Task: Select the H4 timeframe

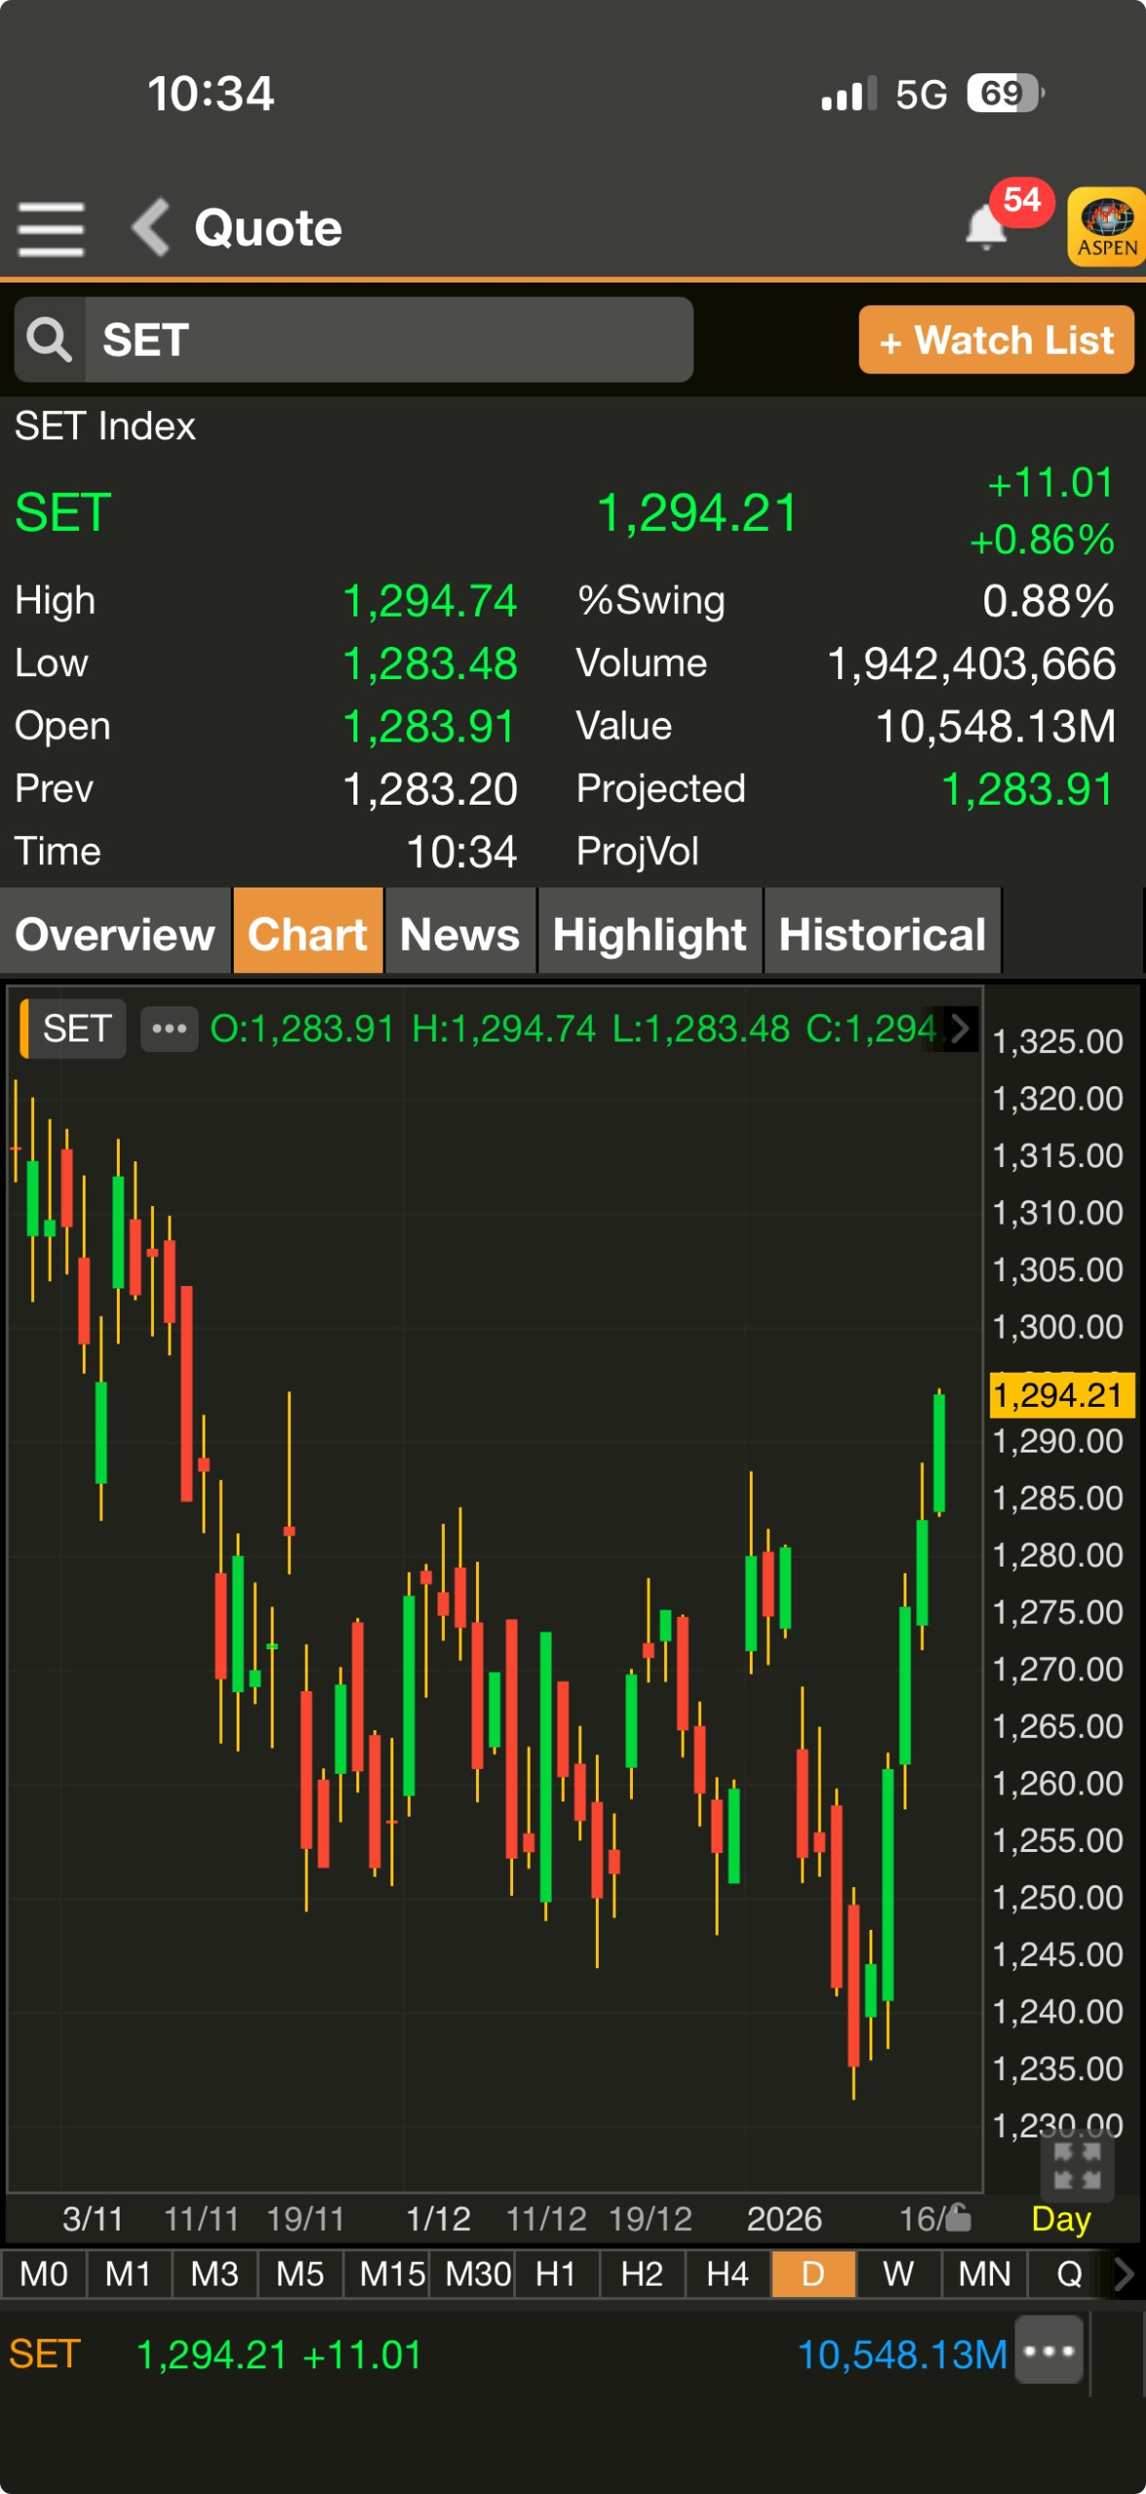Action: (x=727, y=2274)
